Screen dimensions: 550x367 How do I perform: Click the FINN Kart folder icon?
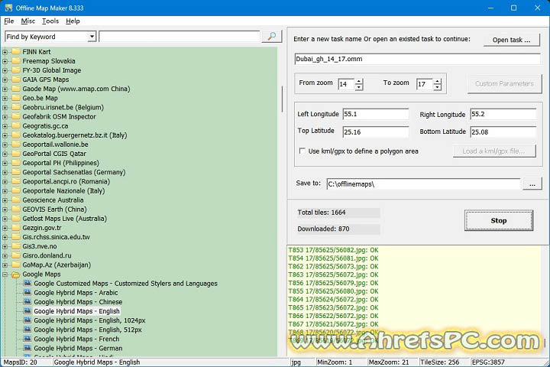[x=16, y=52]
